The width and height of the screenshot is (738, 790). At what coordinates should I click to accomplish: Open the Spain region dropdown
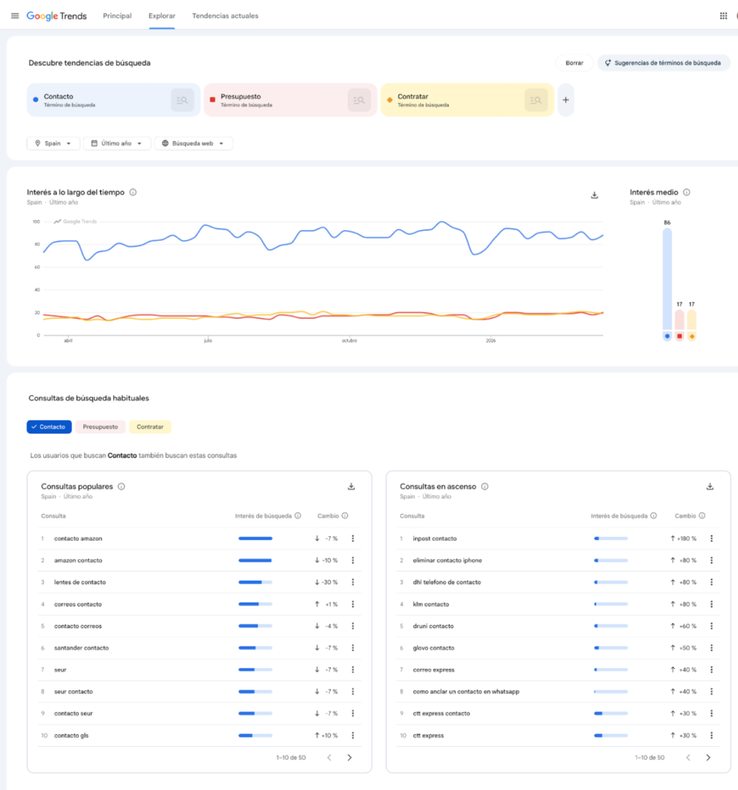click(53, 143)
